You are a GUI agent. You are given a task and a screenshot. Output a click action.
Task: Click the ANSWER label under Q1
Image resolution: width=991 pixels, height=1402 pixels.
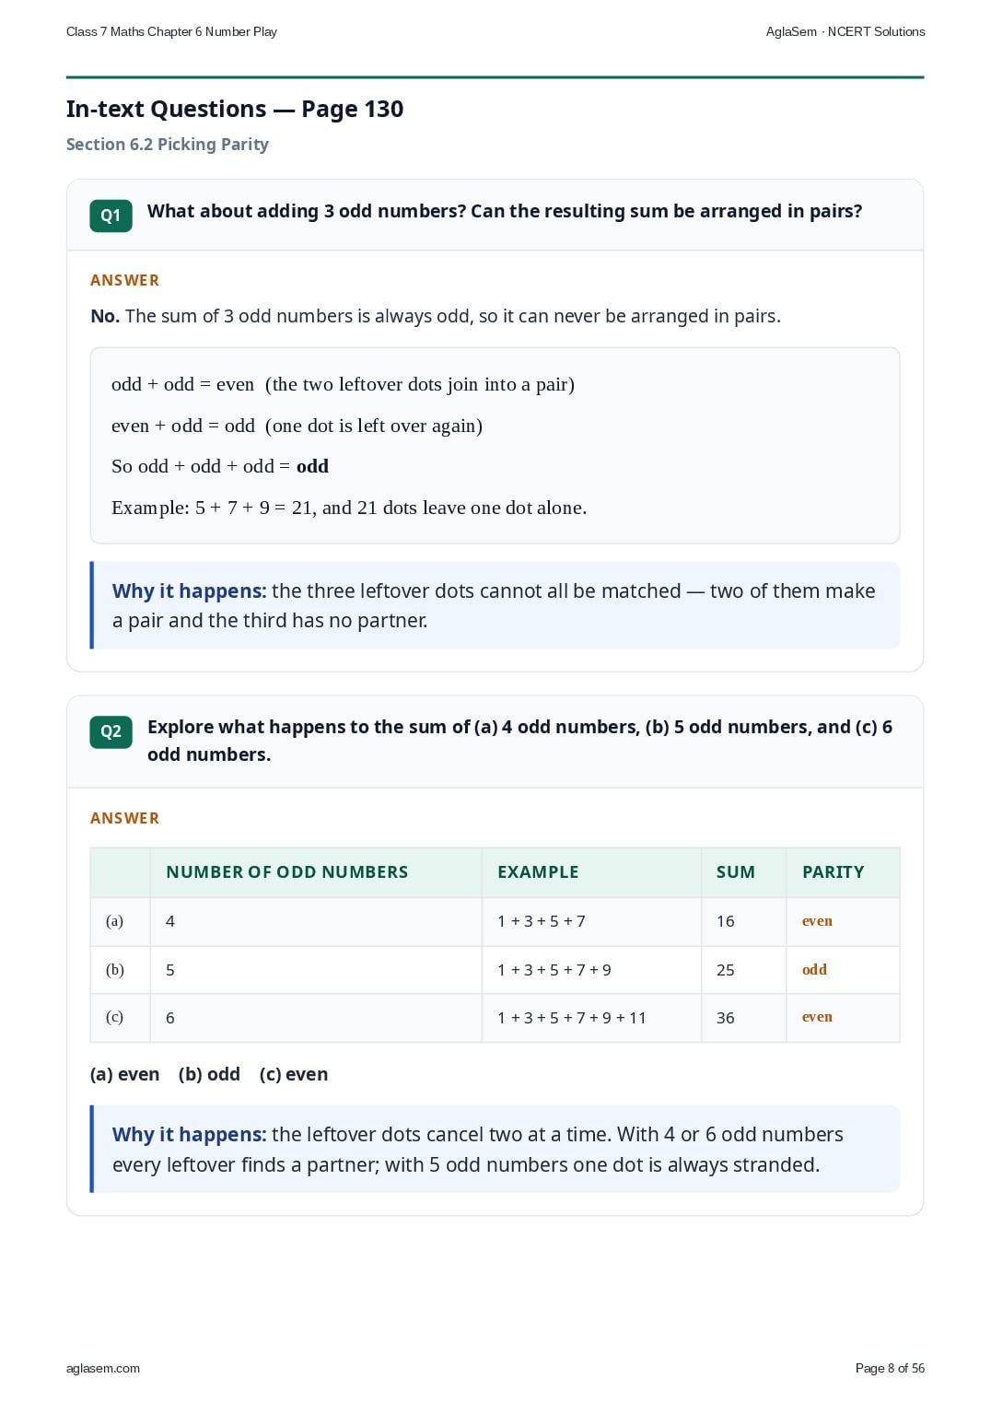124,280
